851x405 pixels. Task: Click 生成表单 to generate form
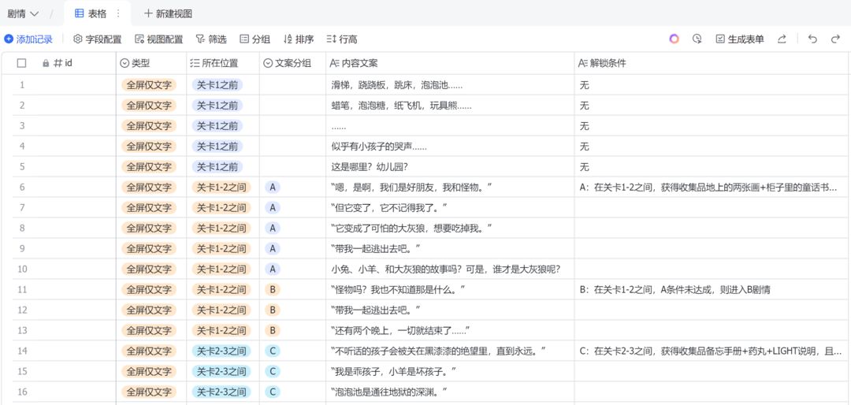pyautogui.click(x=740, y=39)
